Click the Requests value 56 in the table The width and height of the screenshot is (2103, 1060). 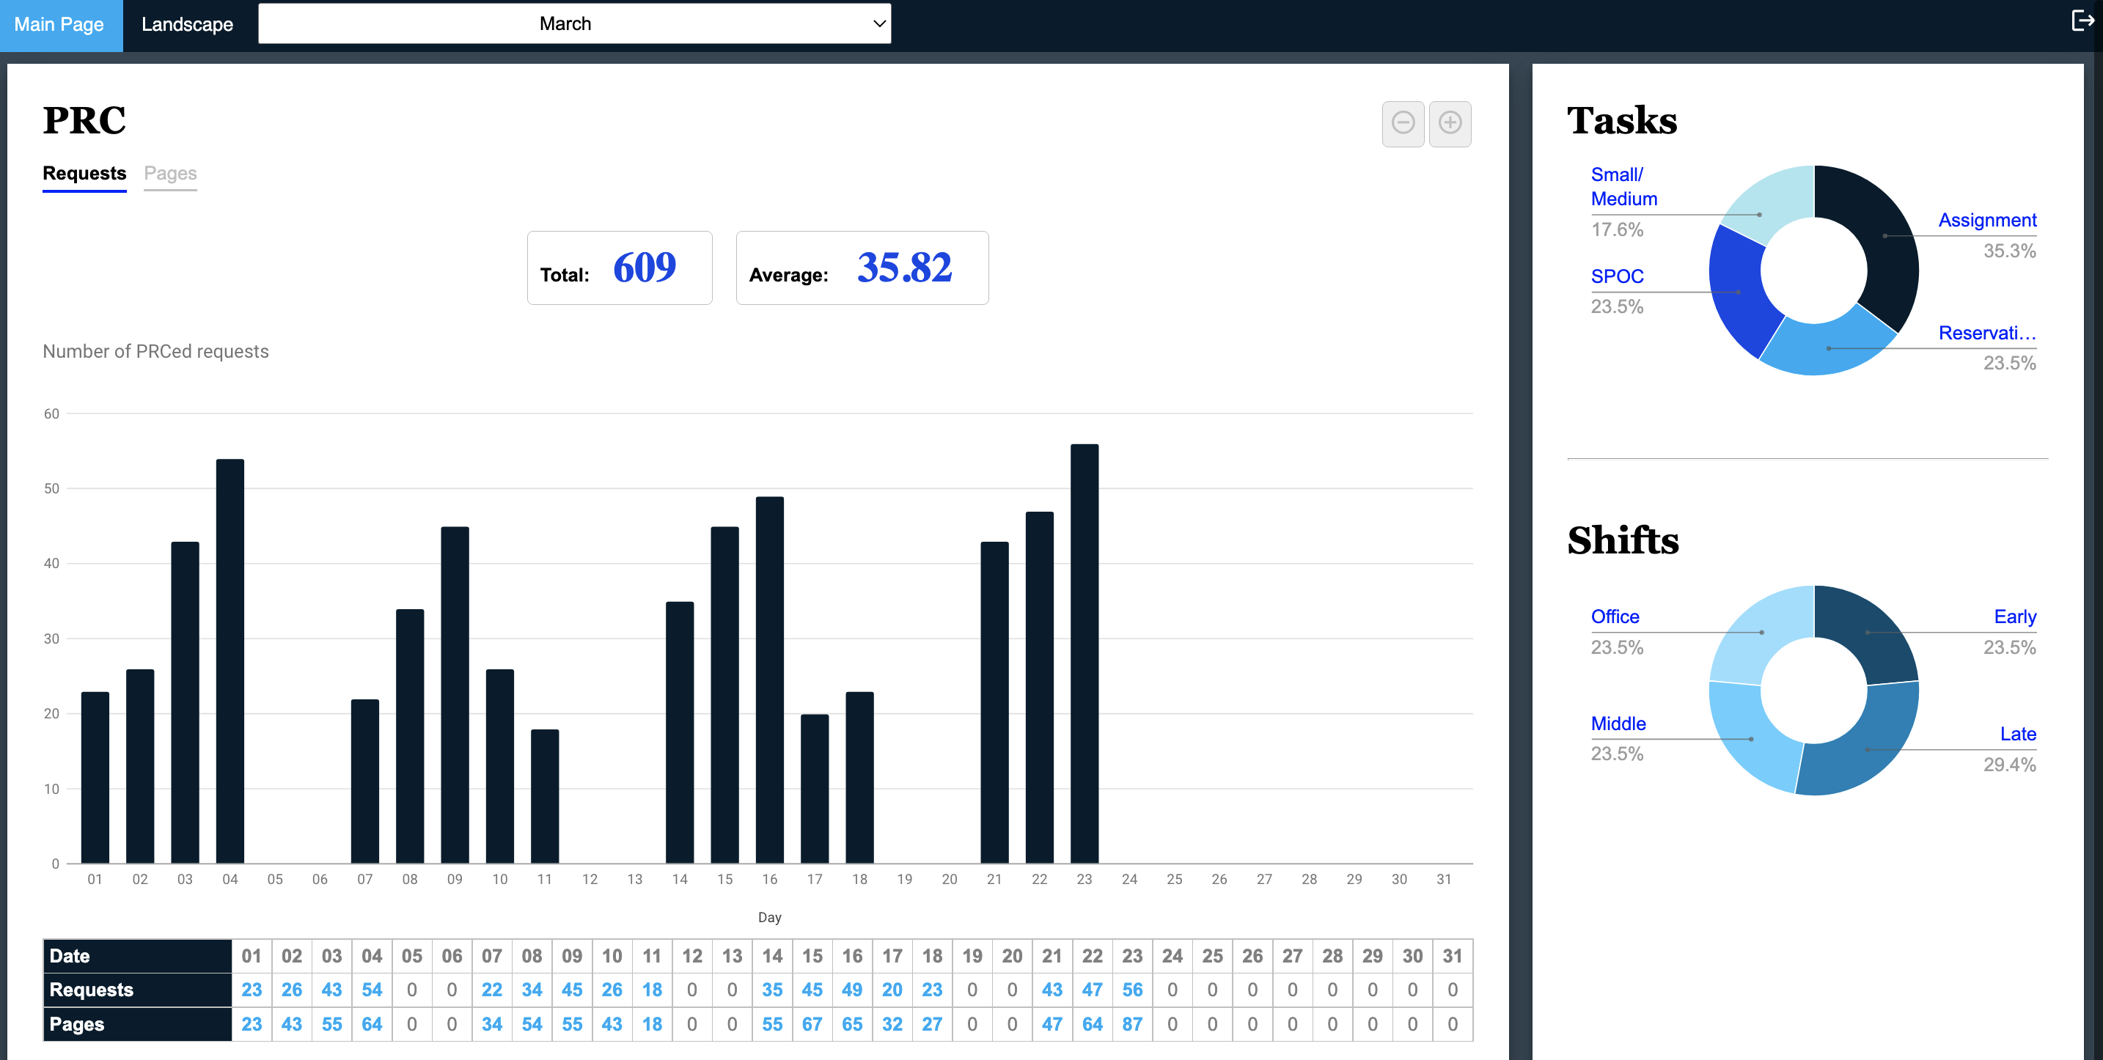(1132, 989)
